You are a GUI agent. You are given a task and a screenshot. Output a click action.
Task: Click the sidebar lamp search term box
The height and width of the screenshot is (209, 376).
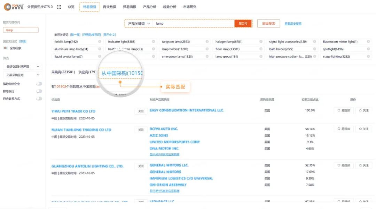point(21,30)
